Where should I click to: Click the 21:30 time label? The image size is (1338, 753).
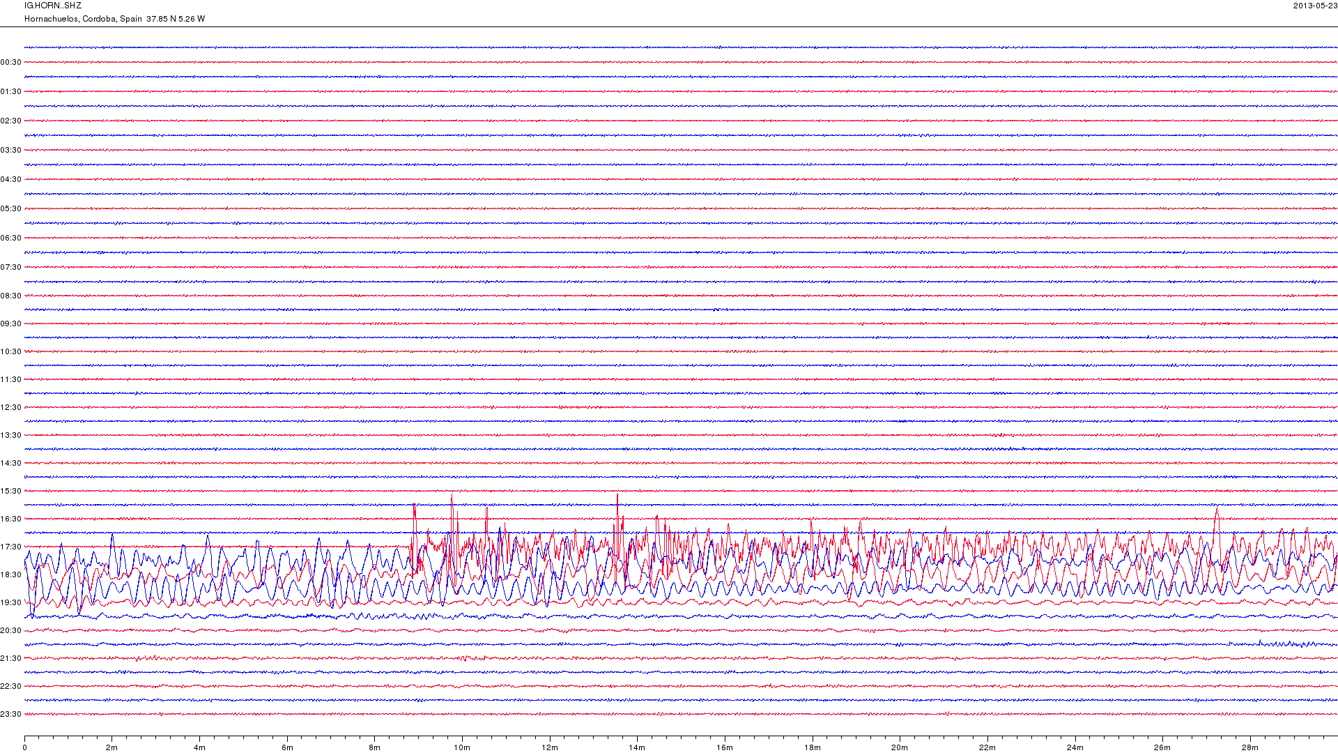click(11, 658)
